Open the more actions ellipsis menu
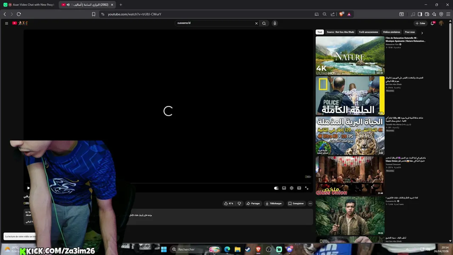 coord(310,203)
